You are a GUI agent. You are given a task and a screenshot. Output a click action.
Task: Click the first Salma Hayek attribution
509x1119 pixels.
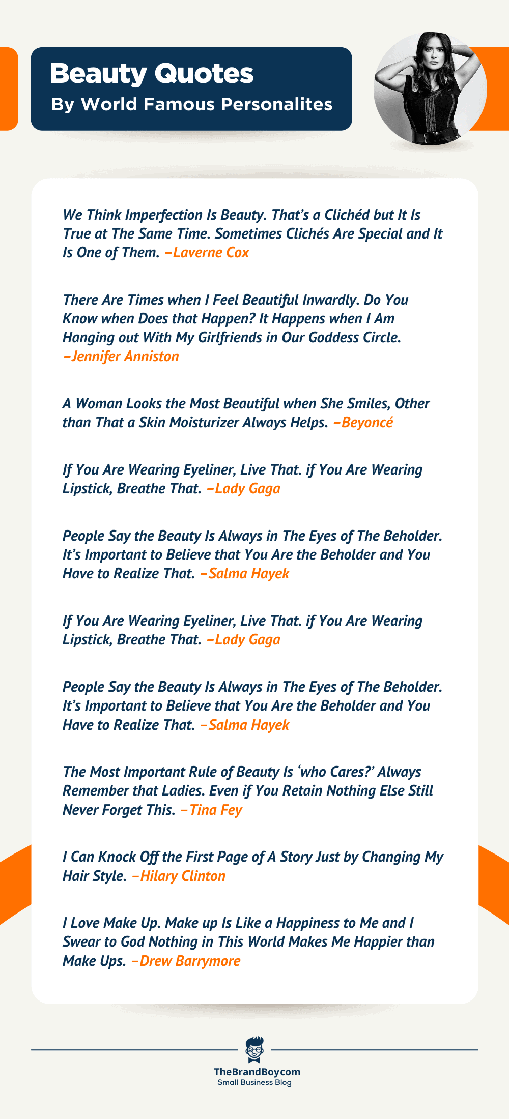[x=245, y=573]
